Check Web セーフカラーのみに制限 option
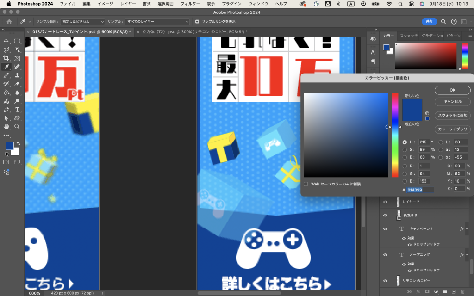The image size is (474, 296). (x=306, y=184)
